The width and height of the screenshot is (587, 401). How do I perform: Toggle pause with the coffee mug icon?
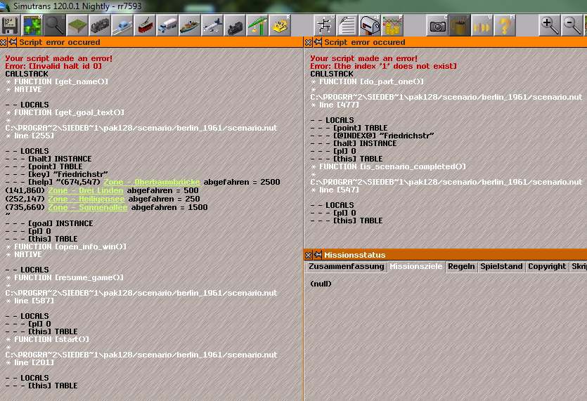coord(460,27)
